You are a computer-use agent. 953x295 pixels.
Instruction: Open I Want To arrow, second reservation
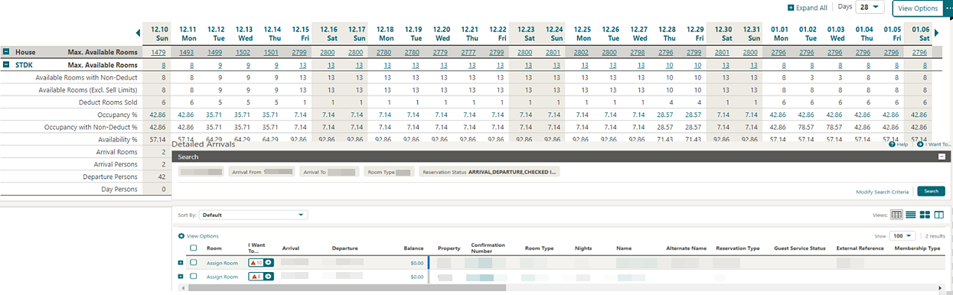[x=269, y=277]
